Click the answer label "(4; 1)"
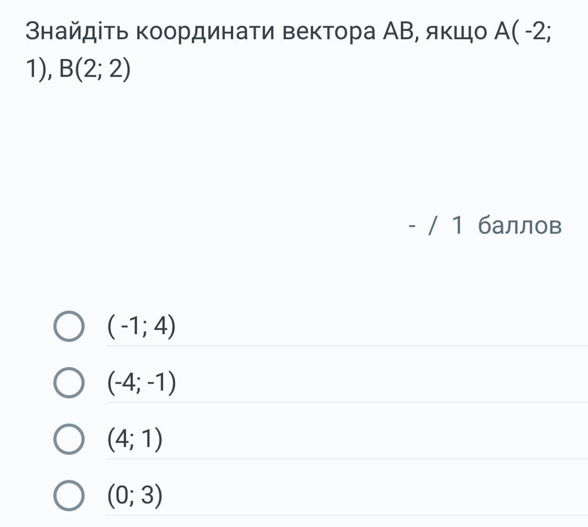 click(x=135, y=440)
